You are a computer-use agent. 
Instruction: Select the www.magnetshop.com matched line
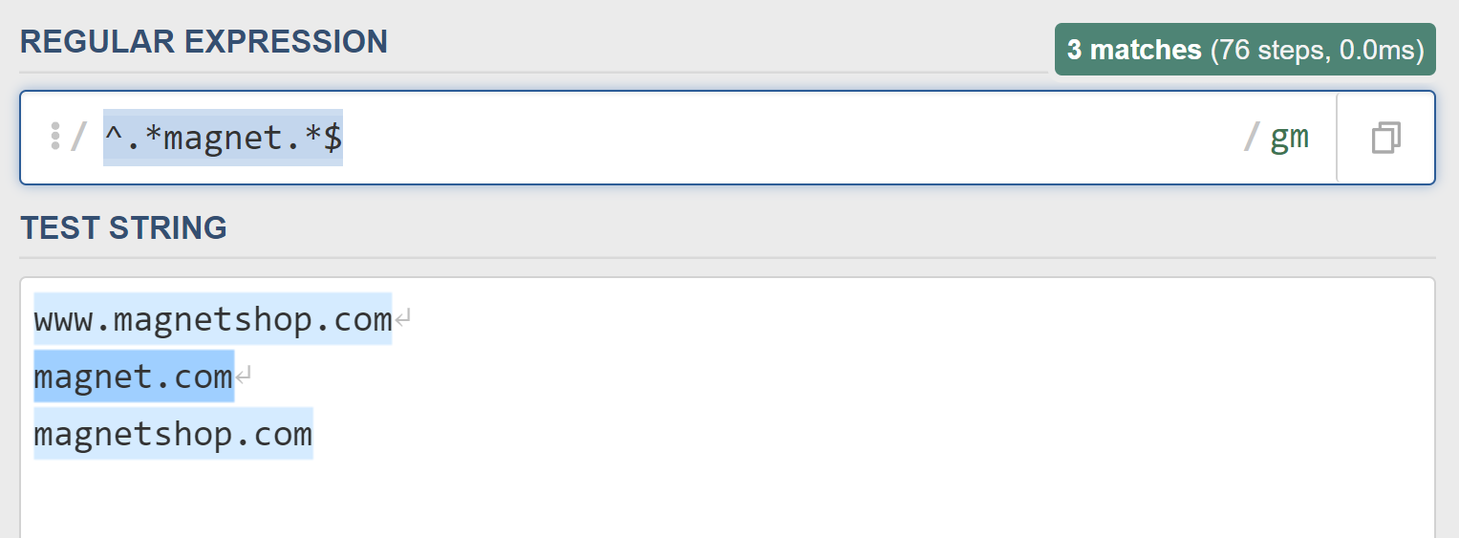click(213, 319)
